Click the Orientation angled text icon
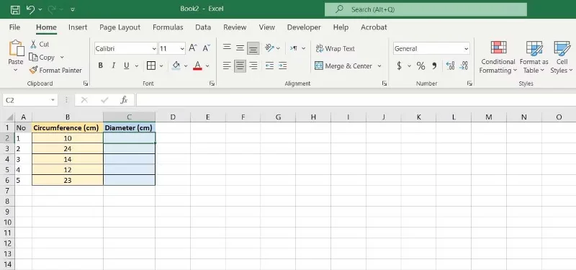Image resolution: width=576 pixels, height=270 pixels. (270, 48)
